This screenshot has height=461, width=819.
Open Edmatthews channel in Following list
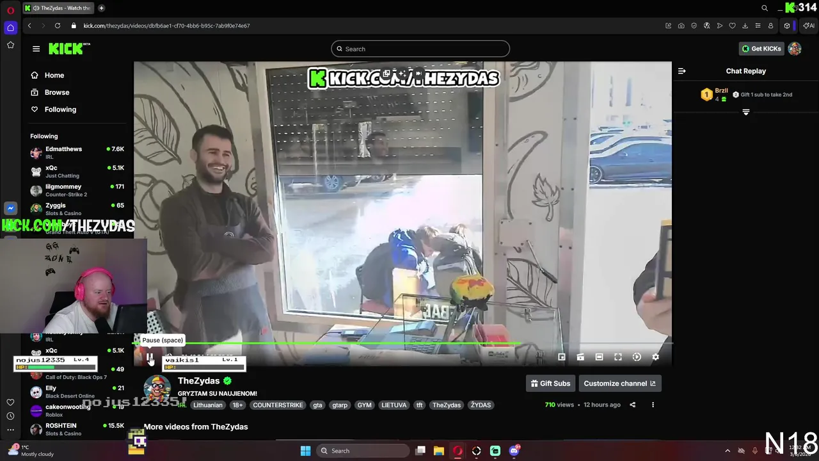[77, 152]
